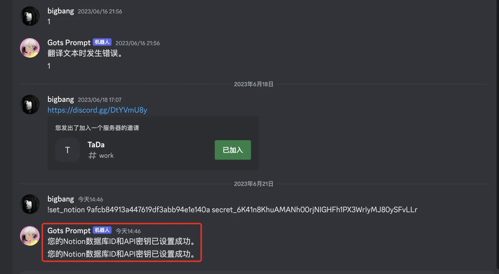Viewport: 499px width, 274px height.
Task: Click the bigbang username at 2023/06/16 21:56
Action: click(x=61, y=11)
